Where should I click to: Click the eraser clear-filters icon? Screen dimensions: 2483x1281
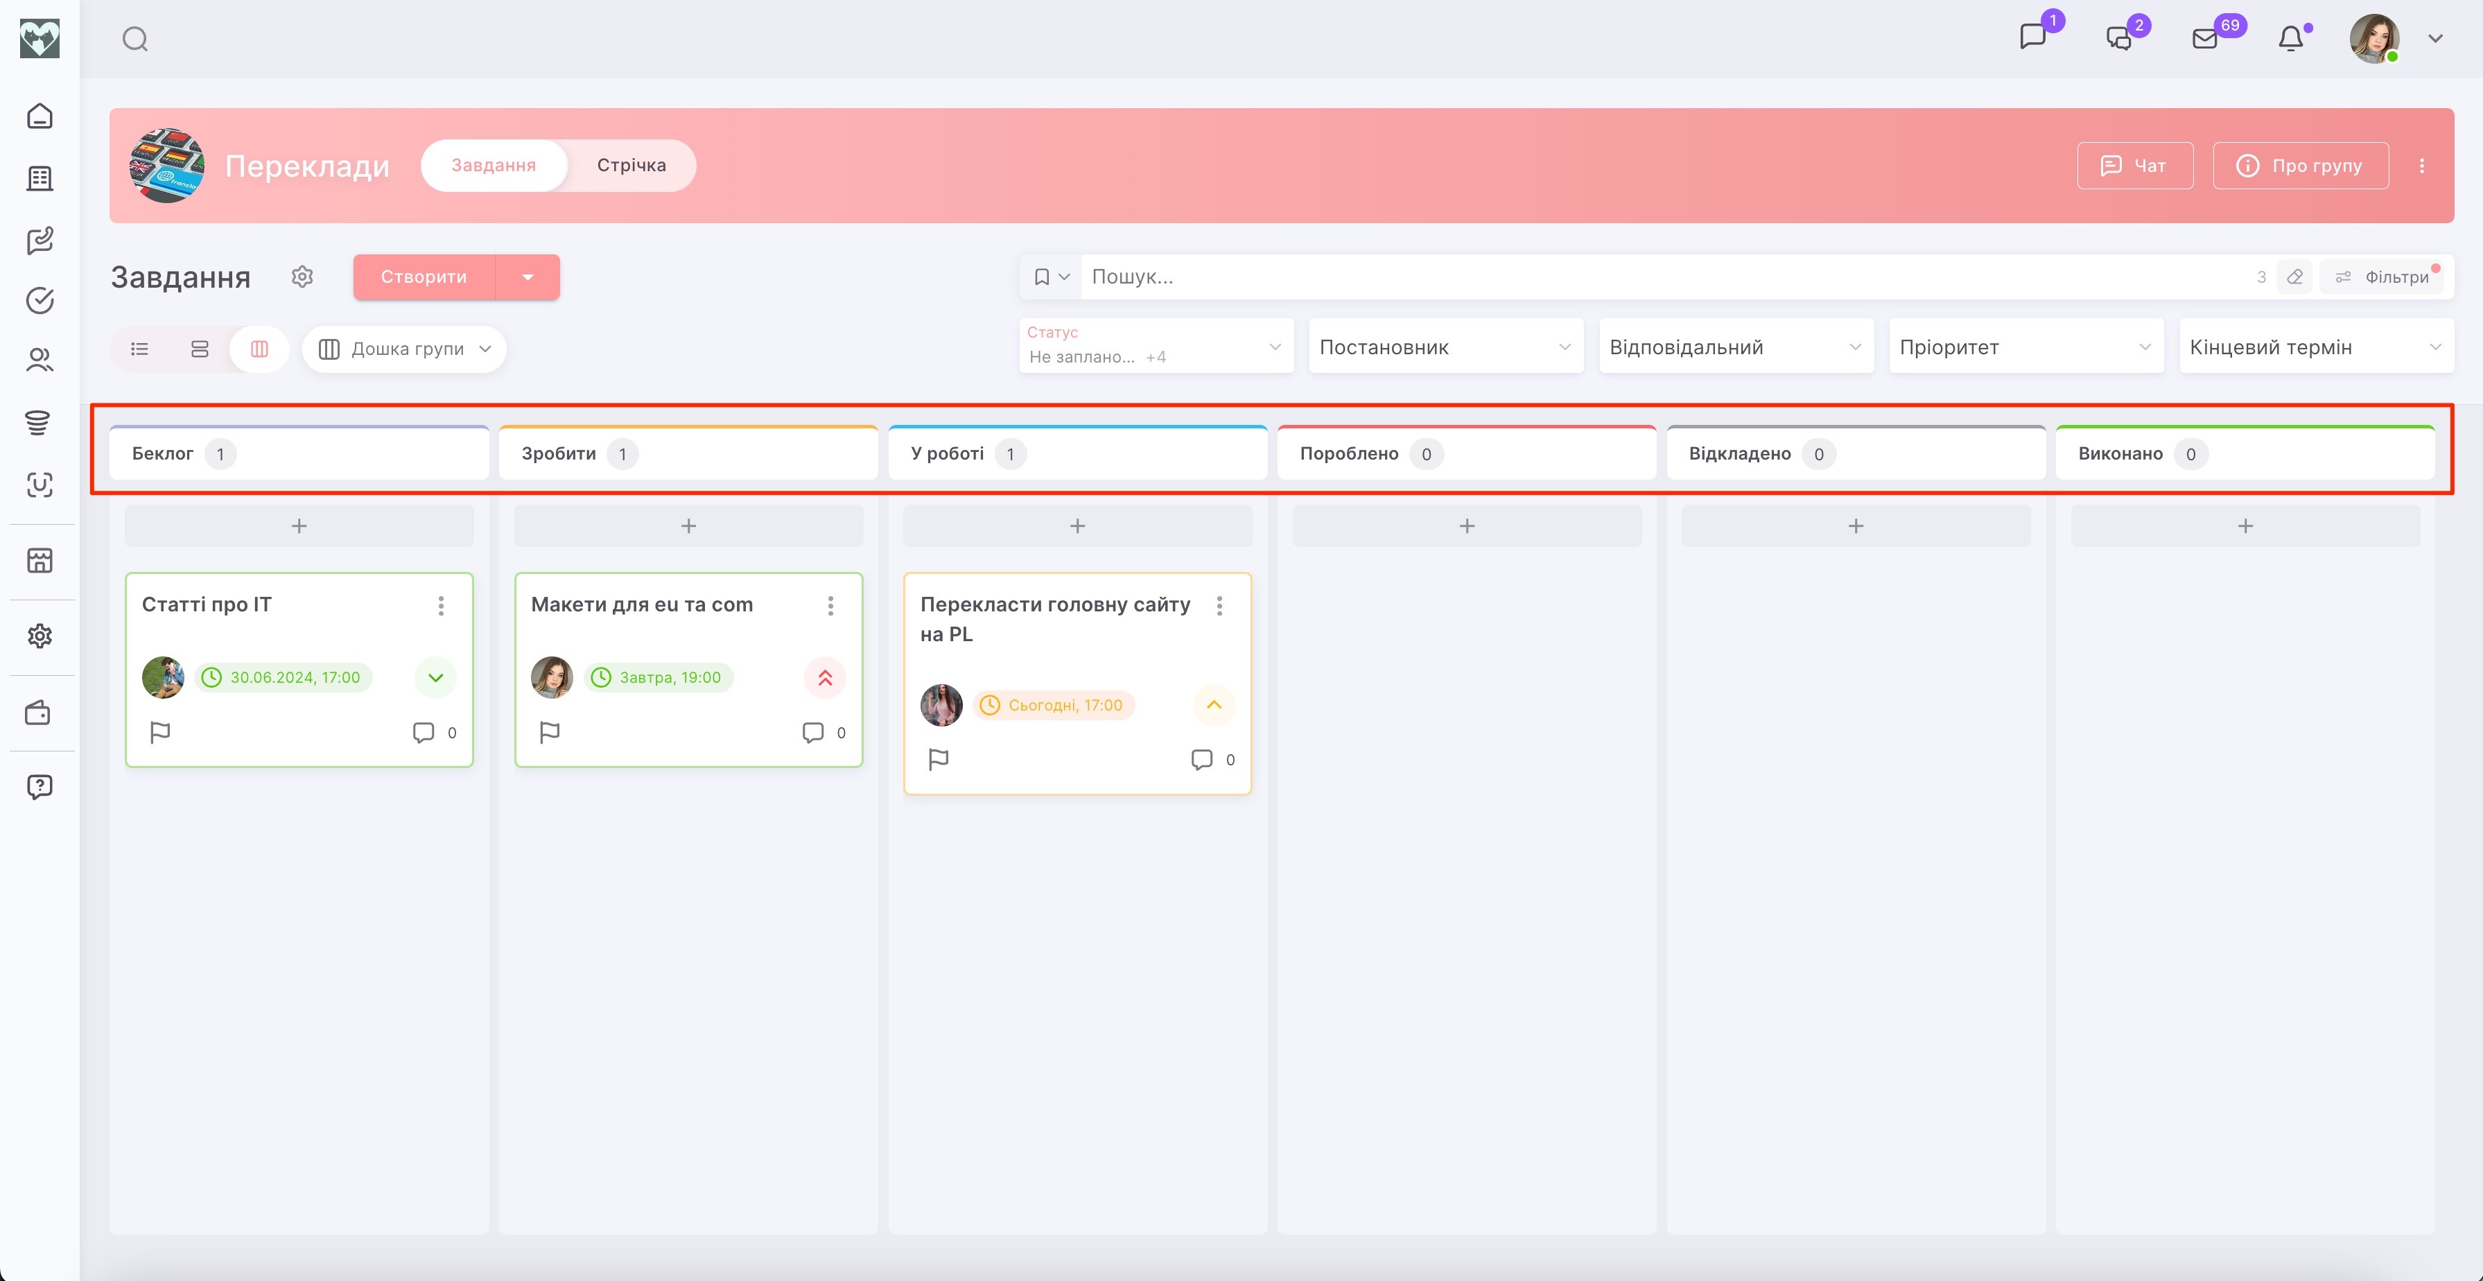coord(2294,277)
